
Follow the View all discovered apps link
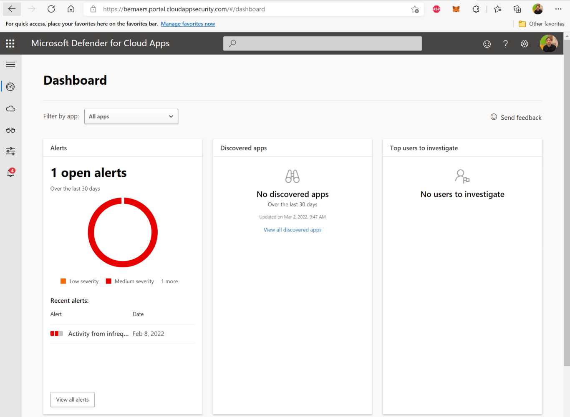(x=292, y=229)
